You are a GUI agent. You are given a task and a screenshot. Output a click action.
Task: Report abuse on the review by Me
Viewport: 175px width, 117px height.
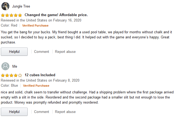(x=65, y=112)
